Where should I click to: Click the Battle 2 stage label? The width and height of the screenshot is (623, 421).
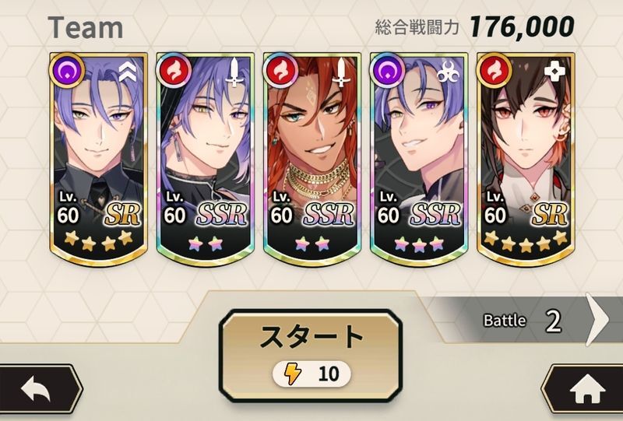pyautogui.click(x=522, y=321)
